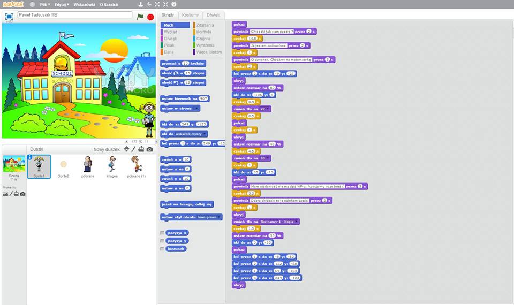514x305 pixels.
Task: Open dropdown on 'idź do wskaźnik myszy' block
Action: (x=206, y=134)
